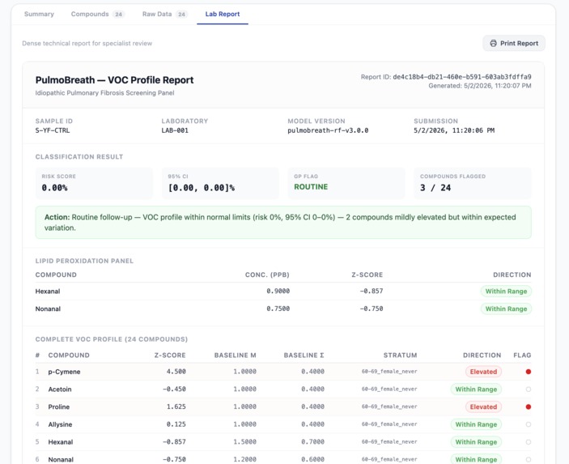Click the Generated timestamp line

point(480,86)
